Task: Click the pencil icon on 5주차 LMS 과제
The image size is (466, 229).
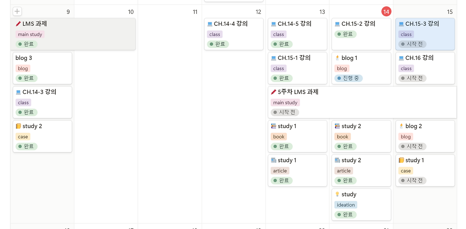Action: pos(273,92)
